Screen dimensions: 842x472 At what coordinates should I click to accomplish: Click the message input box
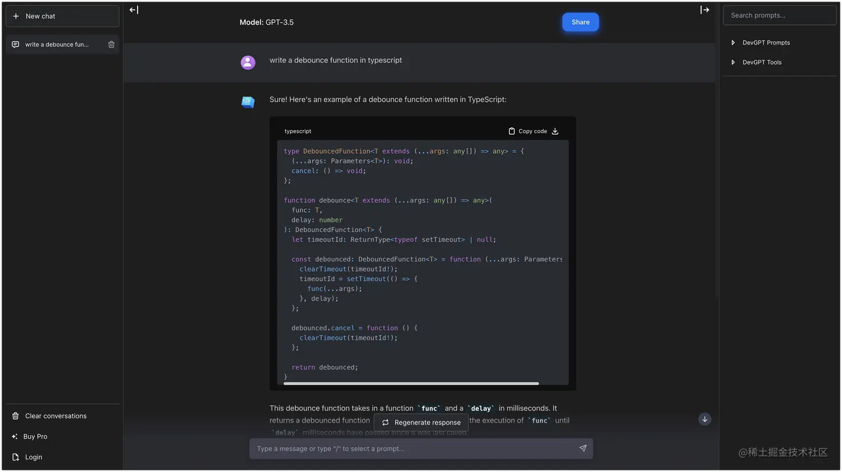pyautogui.click(x=421, y=449)
